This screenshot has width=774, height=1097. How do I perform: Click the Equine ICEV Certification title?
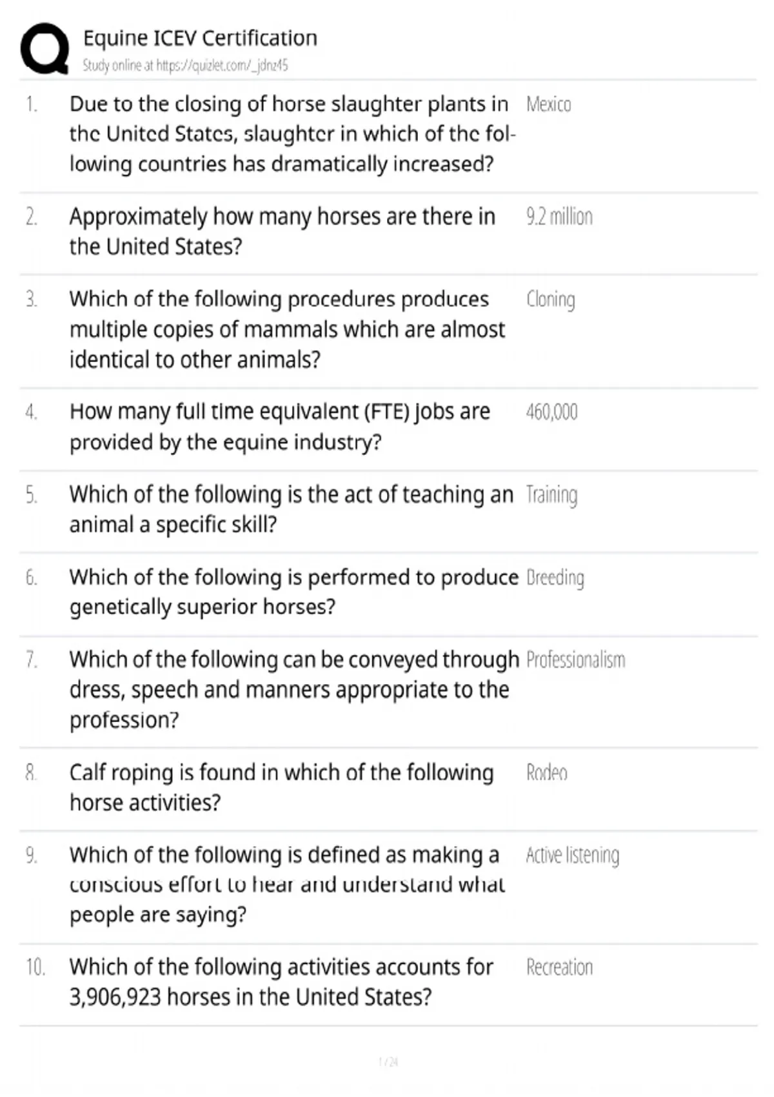[x=200, y=38]
